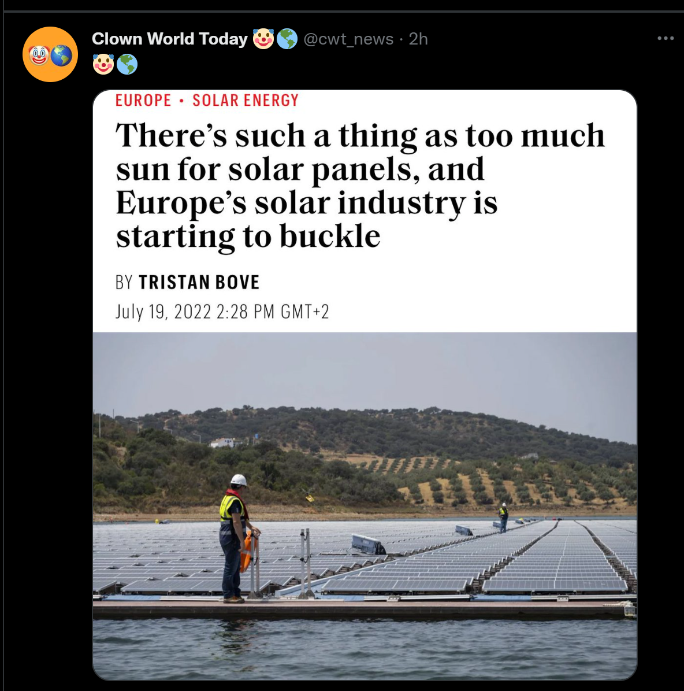Click the globe emoji in tweet text

point(127,64)
